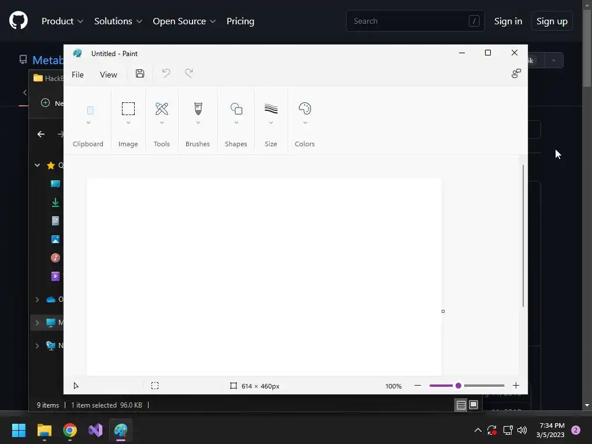Switch Explorer to large thumbnails view icon
592x444 pixels.
pos(473,405)
